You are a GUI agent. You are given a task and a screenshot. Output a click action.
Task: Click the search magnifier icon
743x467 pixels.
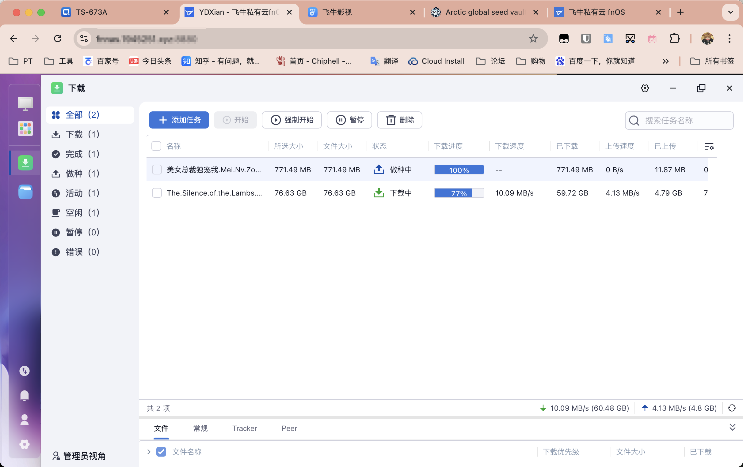click(634, 121)
